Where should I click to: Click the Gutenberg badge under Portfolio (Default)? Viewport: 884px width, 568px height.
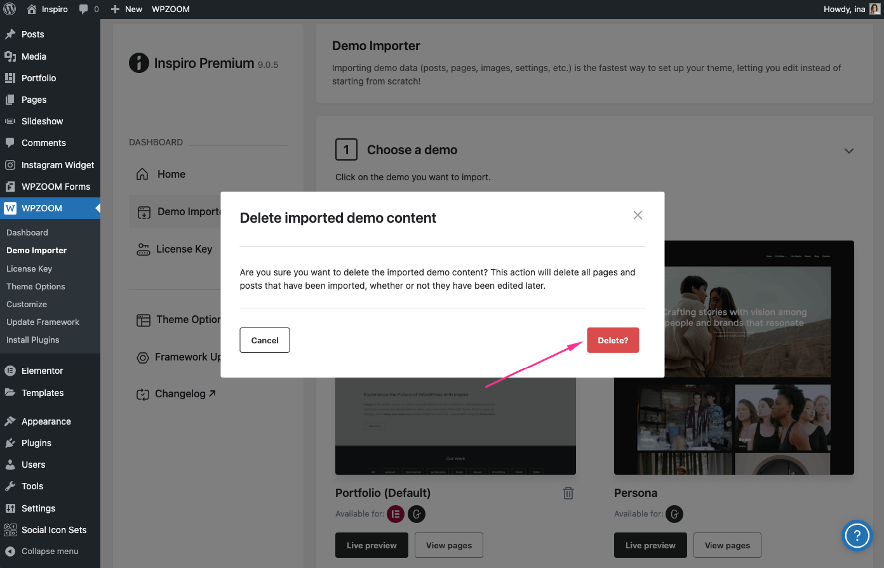click(417, 514)
